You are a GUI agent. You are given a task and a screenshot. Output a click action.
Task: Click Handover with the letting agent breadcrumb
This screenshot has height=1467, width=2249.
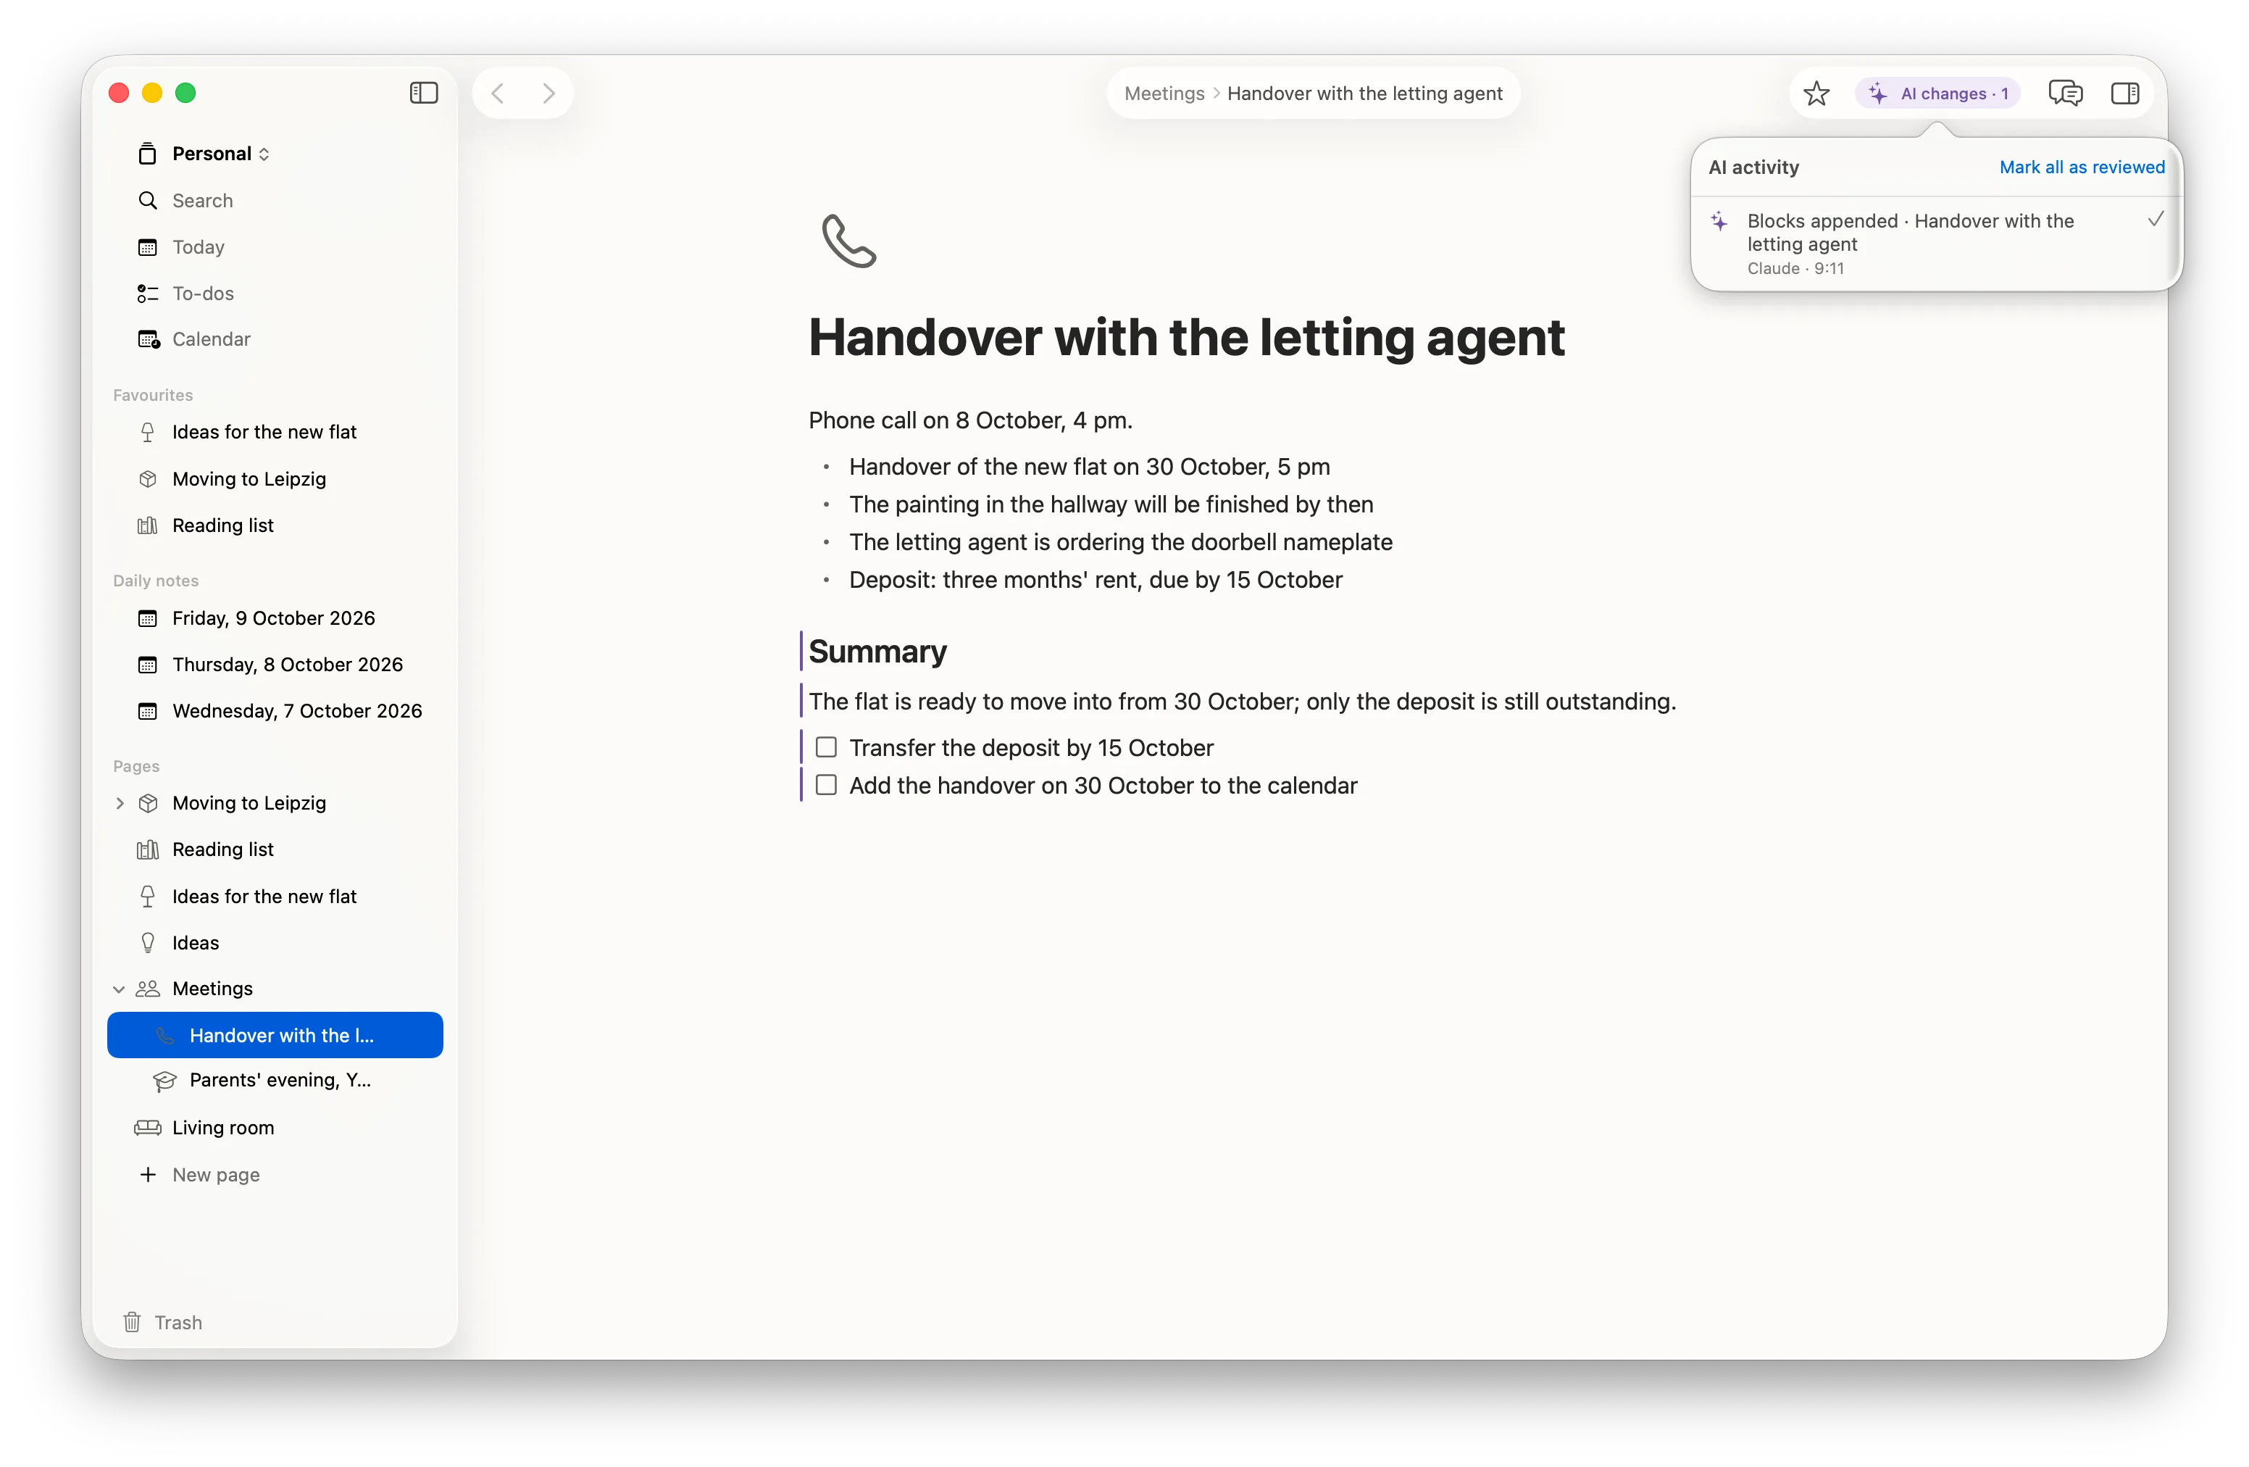(x=1364, y=93)
